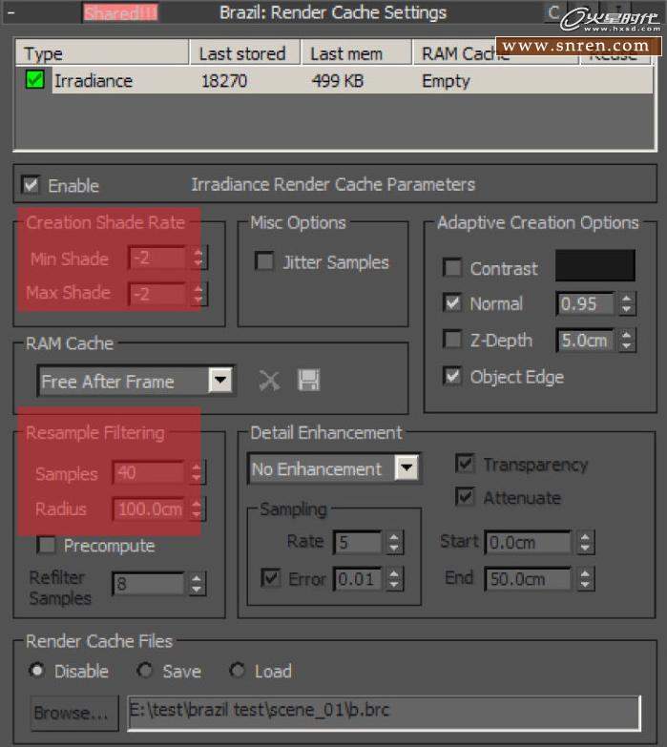The image size is (667, 747).
Task: Open the Free After Frame dropdown
Action: [220, 381]
